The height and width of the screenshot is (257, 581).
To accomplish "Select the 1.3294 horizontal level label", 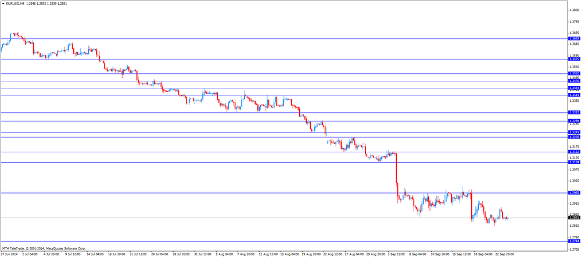I will (574, 121).
